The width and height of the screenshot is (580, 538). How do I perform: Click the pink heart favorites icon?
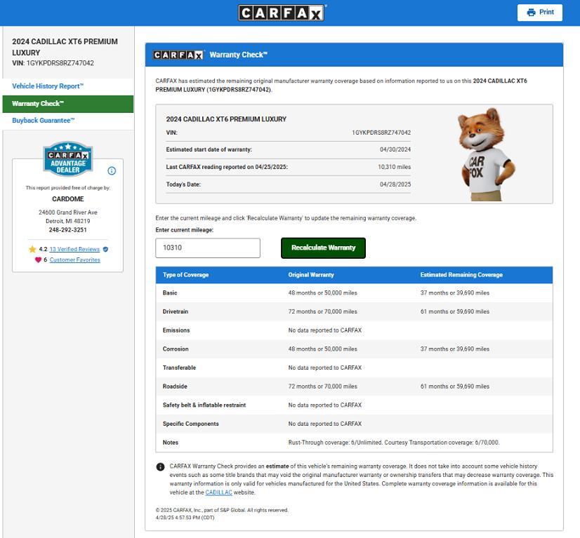point(38,260)
